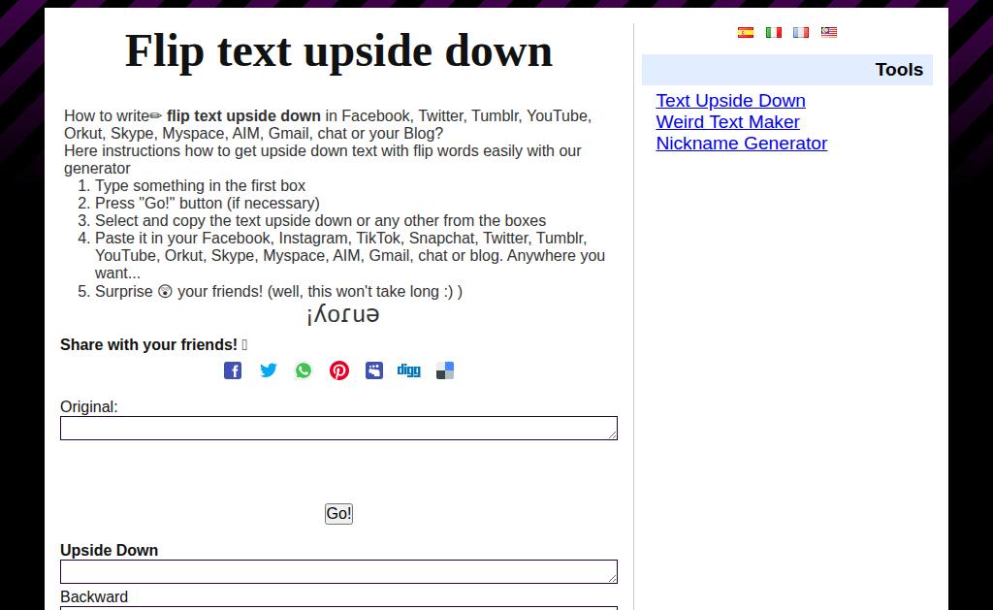Click the Go! button

[338, 514]
